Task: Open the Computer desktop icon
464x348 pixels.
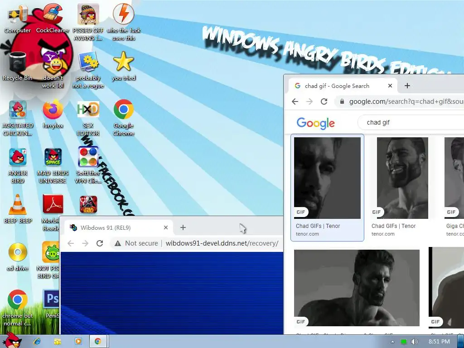Action: point(18,18)
